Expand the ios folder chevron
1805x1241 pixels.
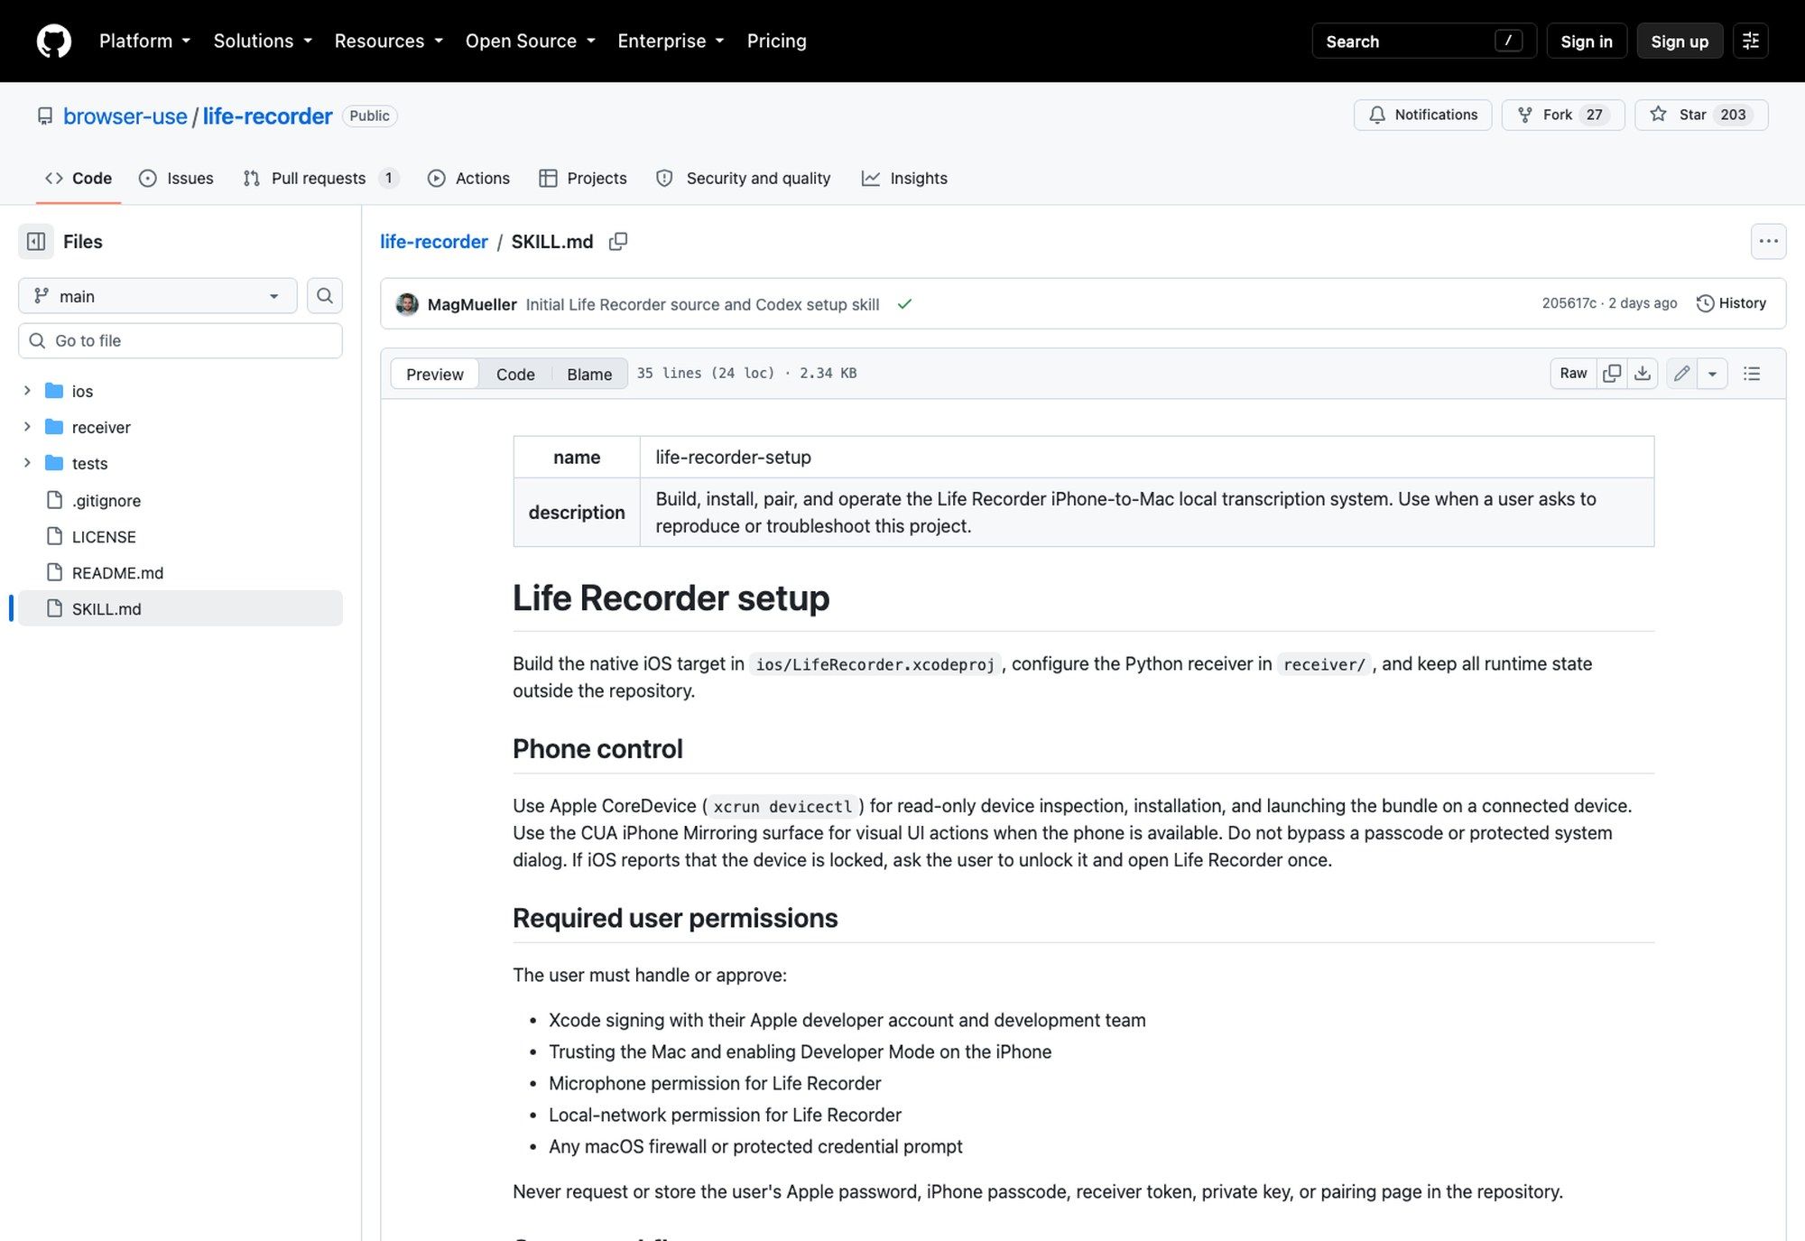click(27, 391)
